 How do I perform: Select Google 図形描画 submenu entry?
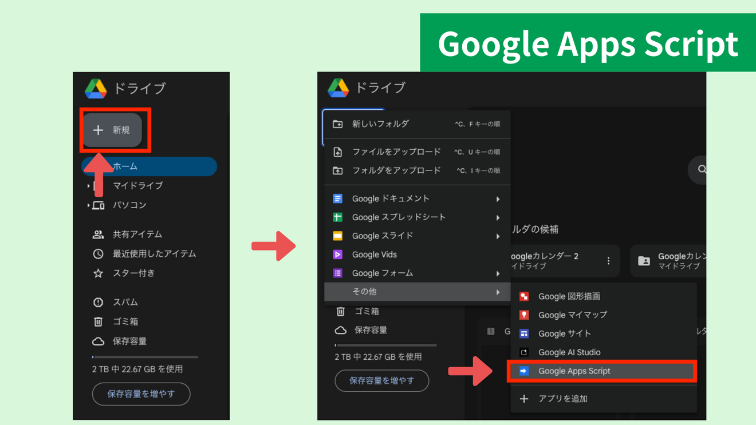tap(604, 296)
